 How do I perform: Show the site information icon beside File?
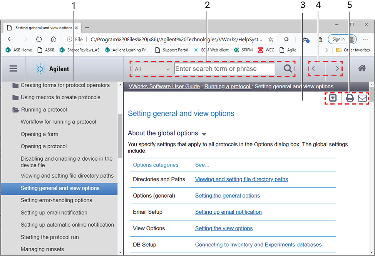pos(69,39)
